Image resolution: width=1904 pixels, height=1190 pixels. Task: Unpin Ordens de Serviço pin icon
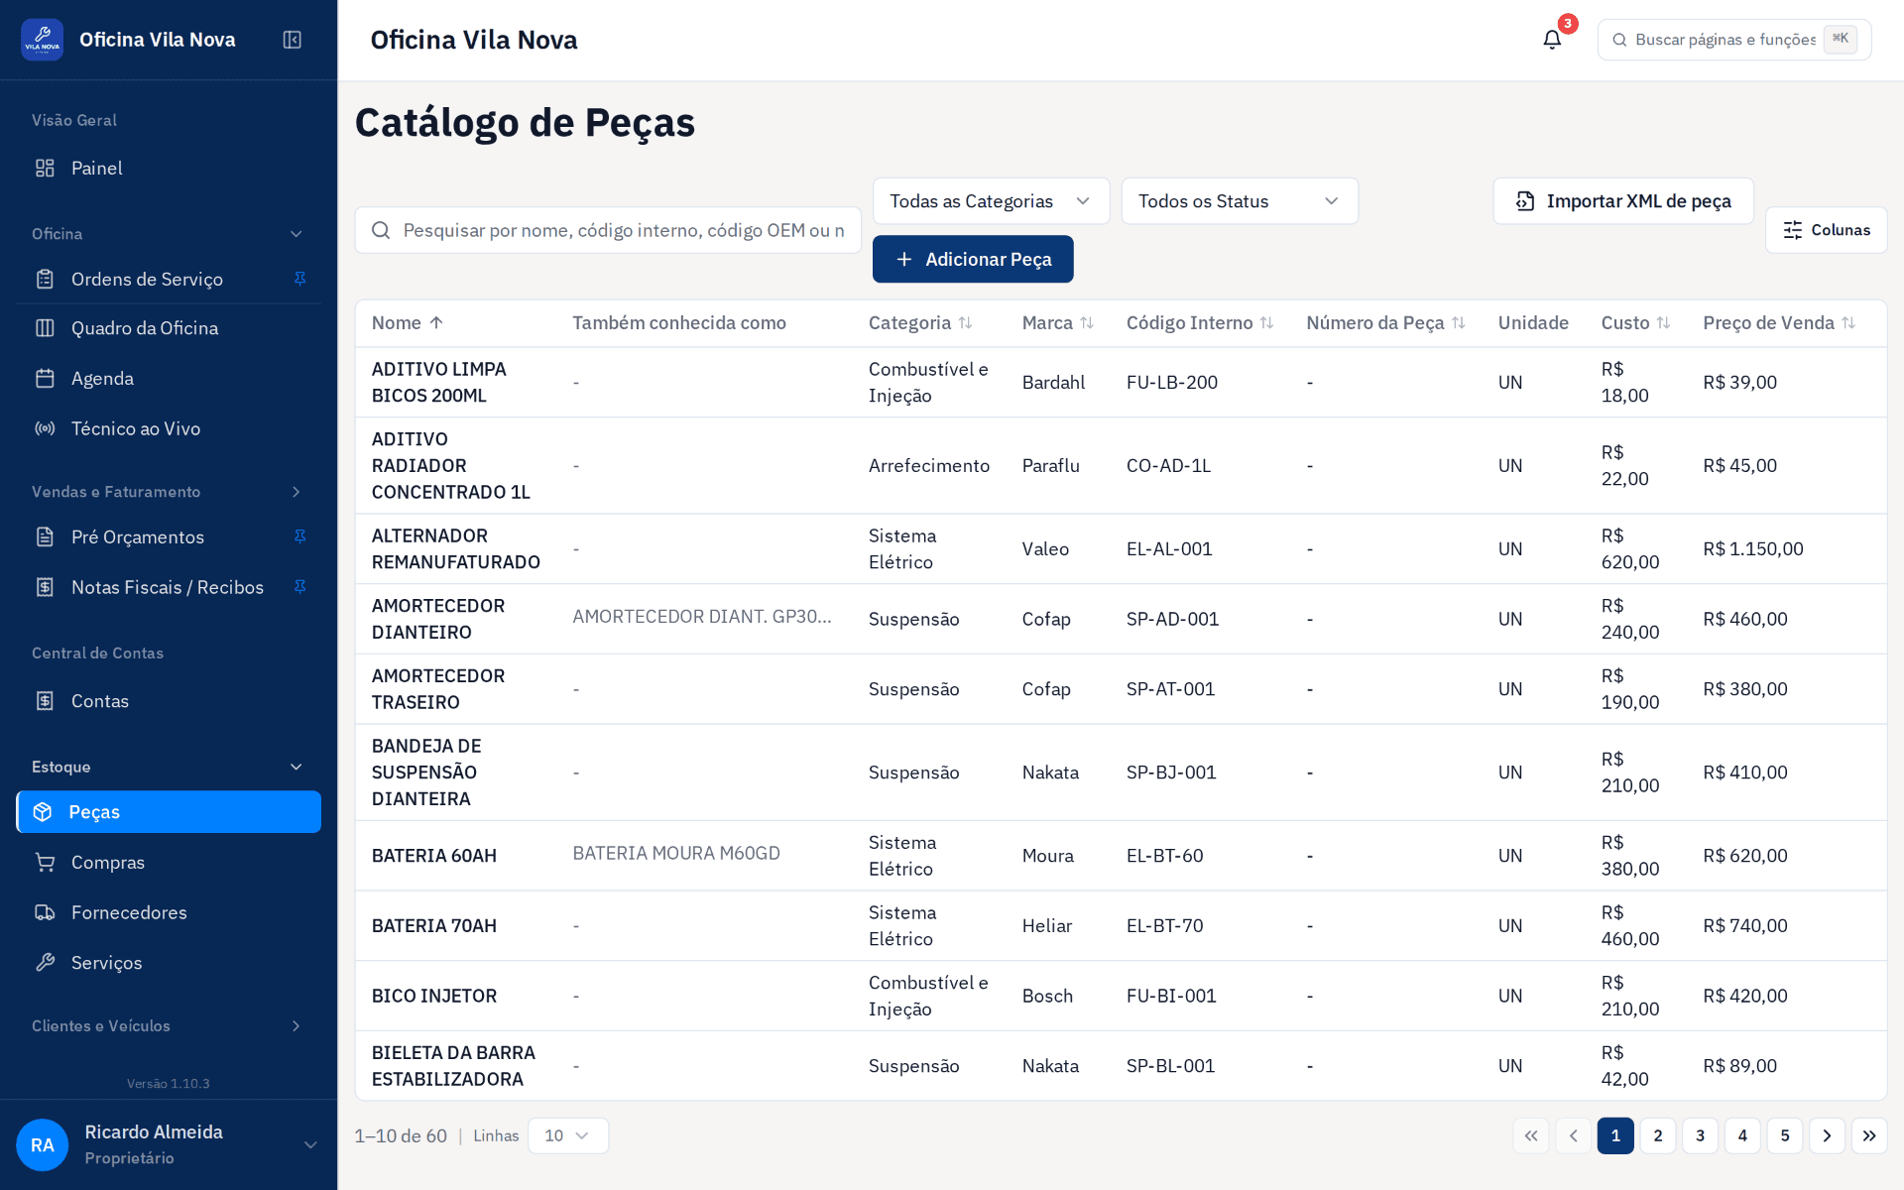coord(299,279)
